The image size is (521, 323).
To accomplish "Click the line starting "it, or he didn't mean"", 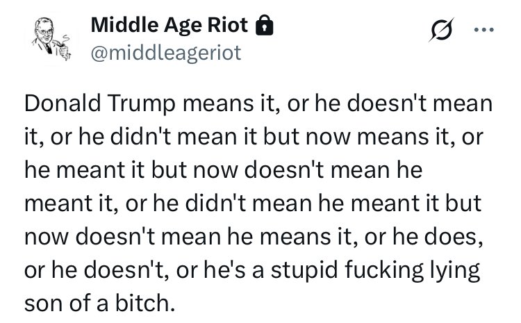I will (254, 136).
